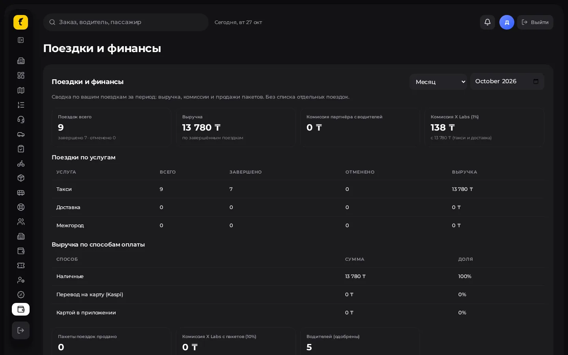Open the bus icon in sidebar
This screenshot has width=568, height=355.
[x=21, y=192]
